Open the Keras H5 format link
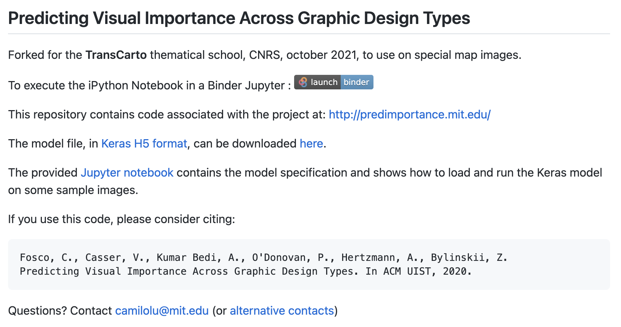The width and height of the screenshot is (621, 327). 144,144
